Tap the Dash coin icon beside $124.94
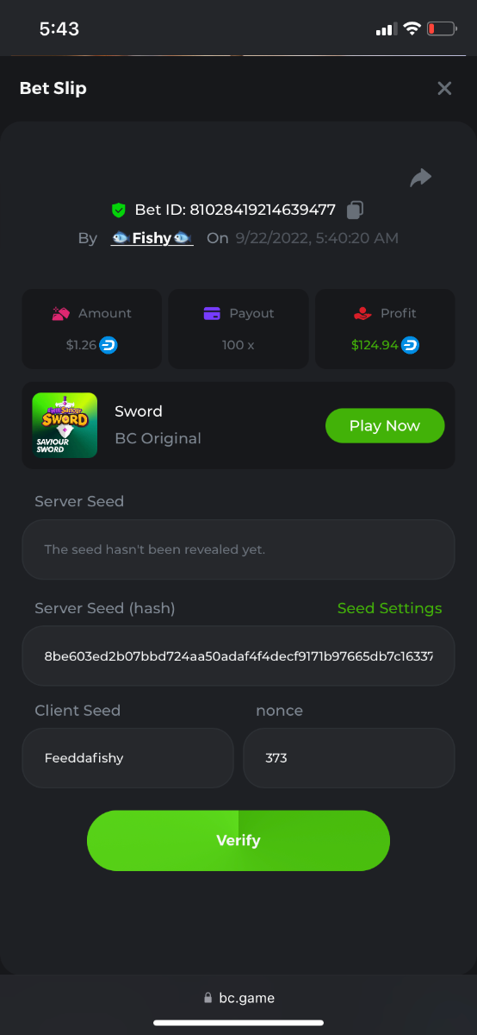This screenshot has height=1035, width=477. 411,345
